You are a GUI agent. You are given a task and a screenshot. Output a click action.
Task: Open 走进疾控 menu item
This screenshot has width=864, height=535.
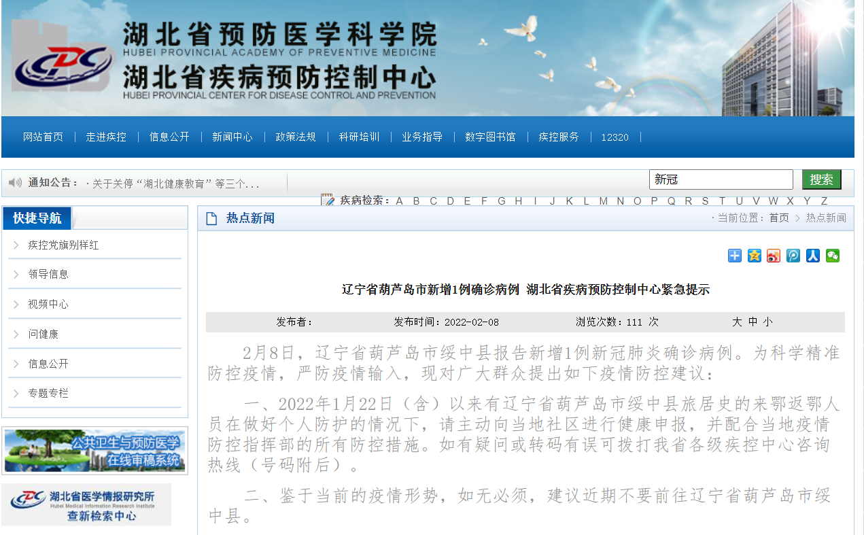coord(106,137)
